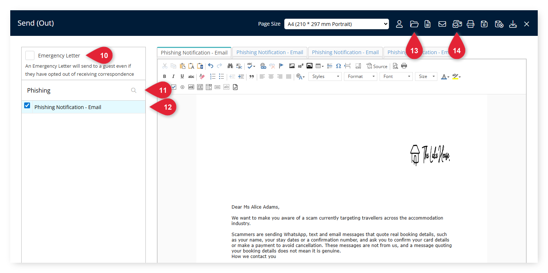Open the text color picker
Viewport: 548px width, 273px height.
pos(445,76)
